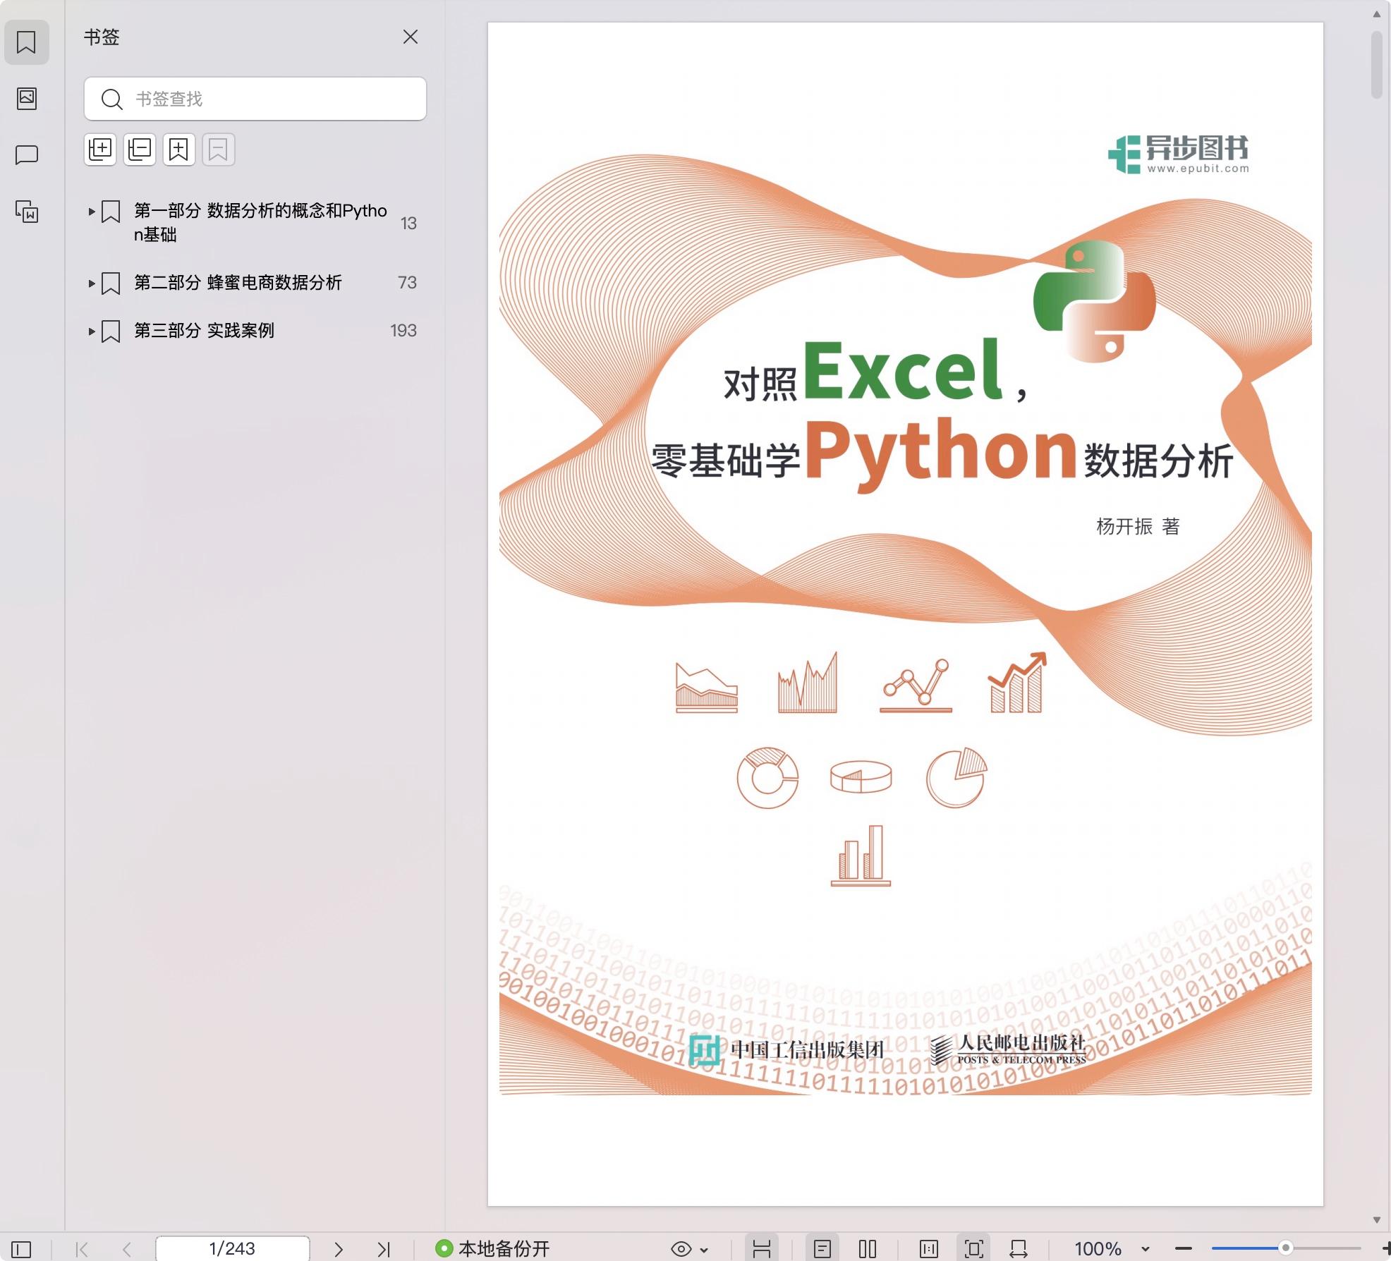
Task: Click scrollbar up arrow
Action: point(1377,13)
